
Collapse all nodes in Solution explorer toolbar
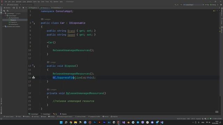[x=20, y=8]
